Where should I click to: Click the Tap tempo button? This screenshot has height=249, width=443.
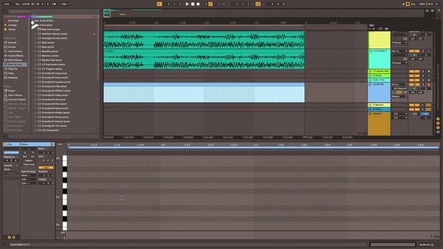(17, 4)
